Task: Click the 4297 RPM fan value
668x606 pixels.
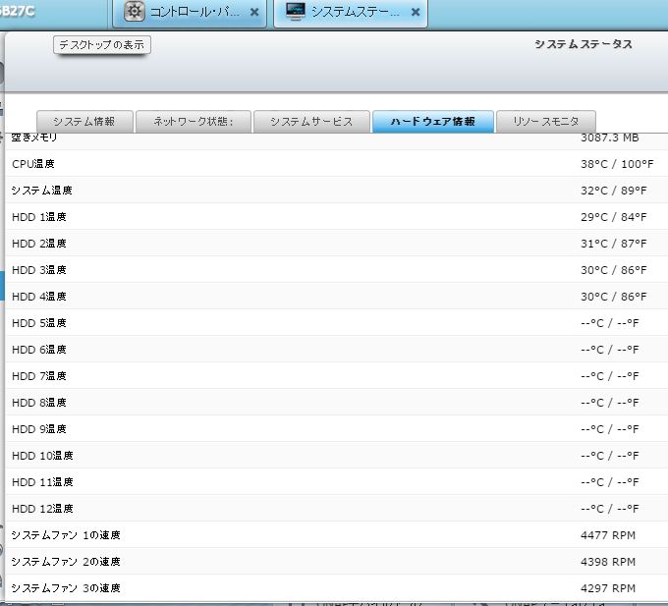Action: [x=607, y=588]
